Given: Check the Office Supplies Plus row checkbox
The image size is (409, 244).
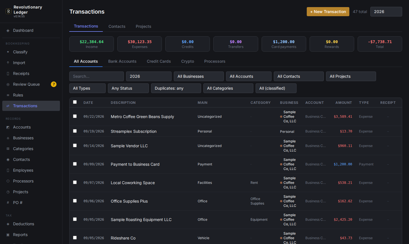Looking at the screenshot, I should click(75, 201).
